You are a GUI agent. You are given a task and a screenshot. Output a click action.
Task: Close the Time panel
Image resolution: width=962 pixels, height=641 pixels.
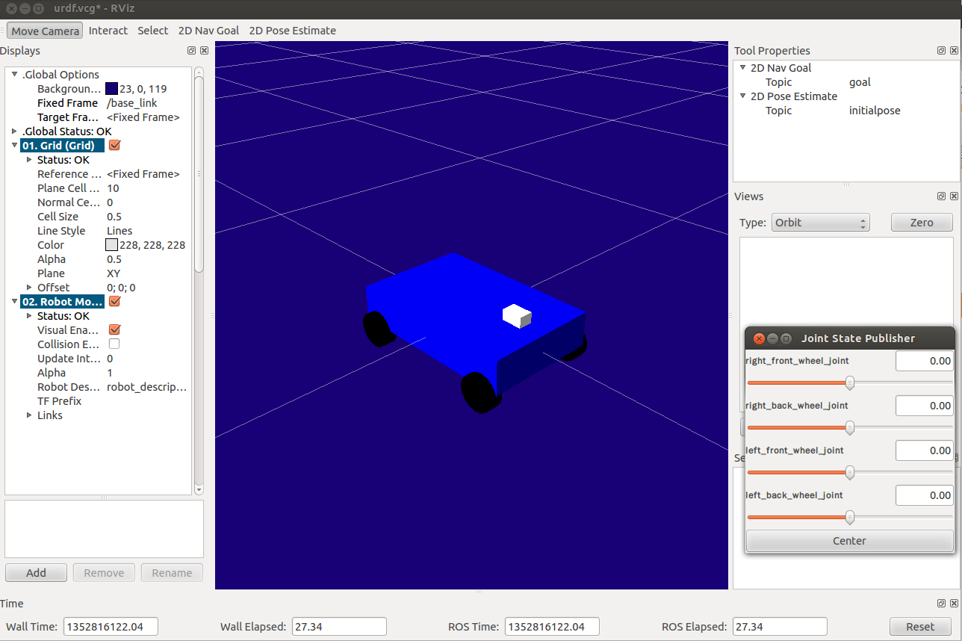tap(954, 604)
